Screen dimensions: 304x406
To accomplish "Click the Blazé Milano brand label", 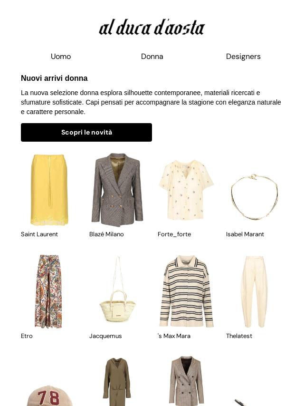I will (x=106, y=234).
